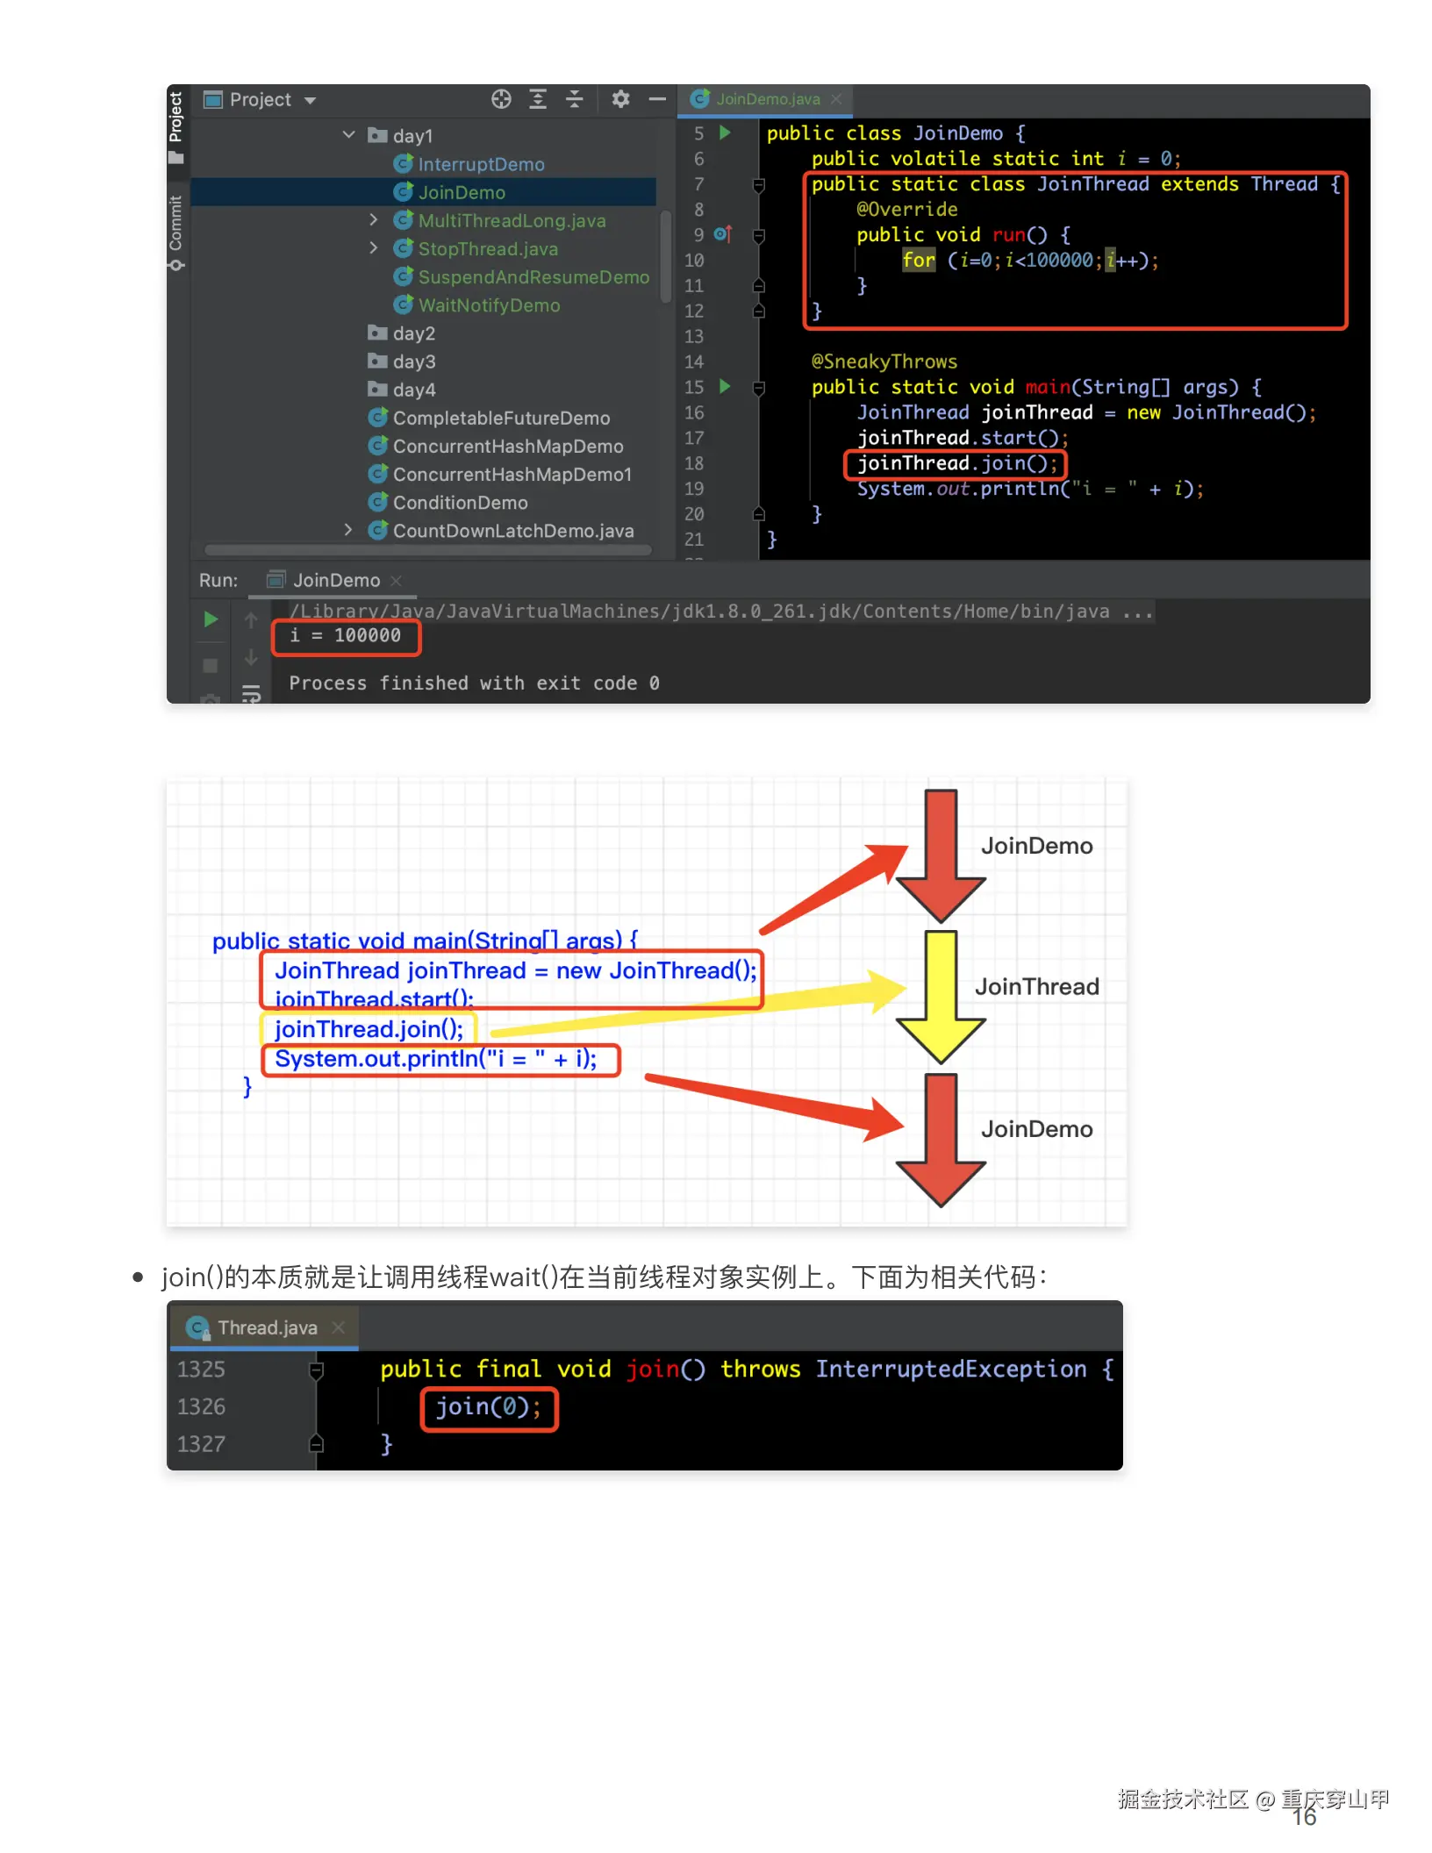Click 'Process finished with exit code 0' text
This screenshot has height=1853, width=1432.
(x=475, y=683)
